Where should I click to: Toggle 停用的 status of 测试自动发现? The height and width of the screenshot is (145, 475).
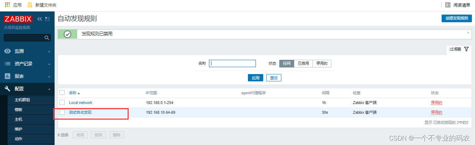pos(436,112)
